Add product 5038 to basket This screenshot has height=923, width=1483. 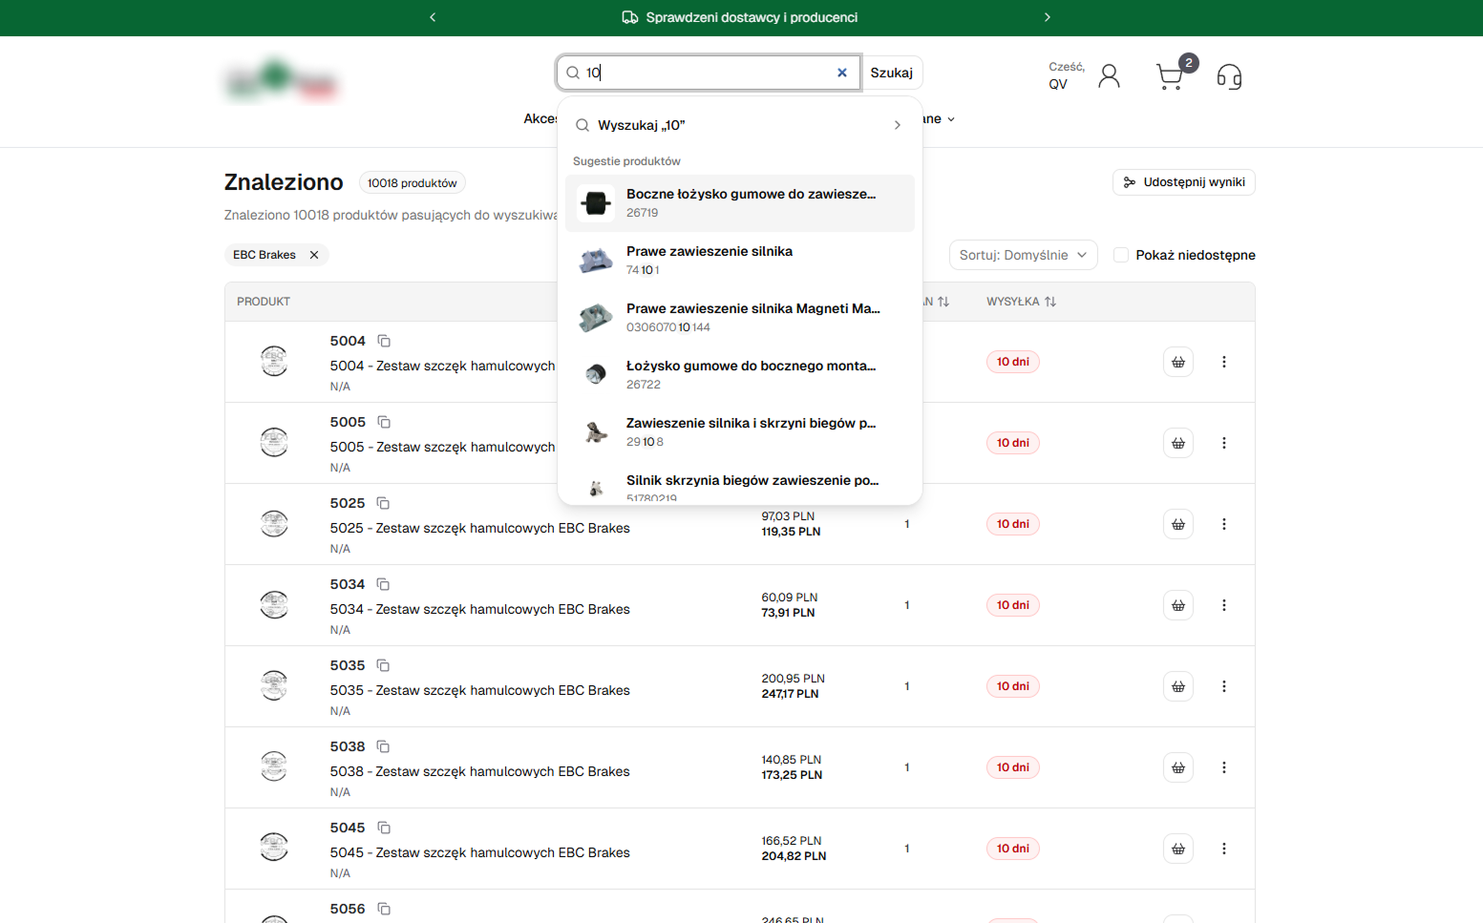pyautogui.click(x=1177, y=767)
